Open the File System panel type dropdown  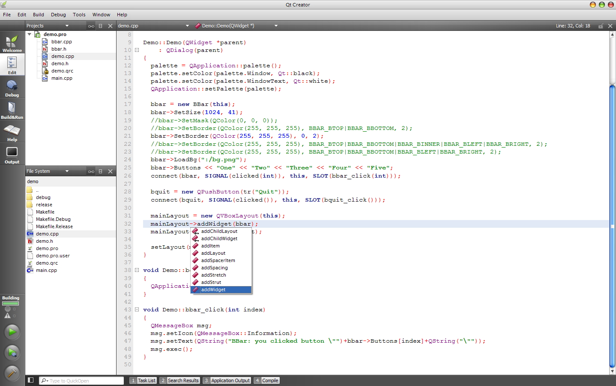67,171
